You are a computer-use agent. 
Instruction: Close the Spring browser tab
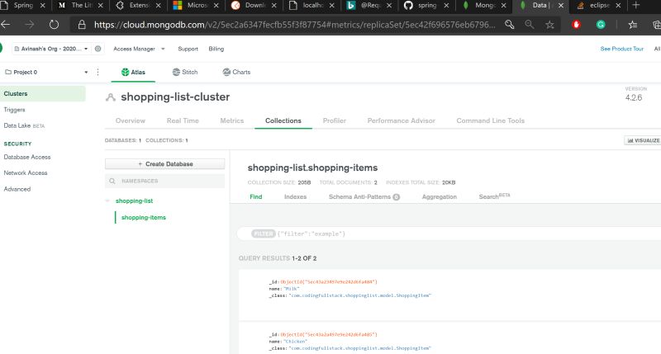pyautogui.click(x=43, y=6)
